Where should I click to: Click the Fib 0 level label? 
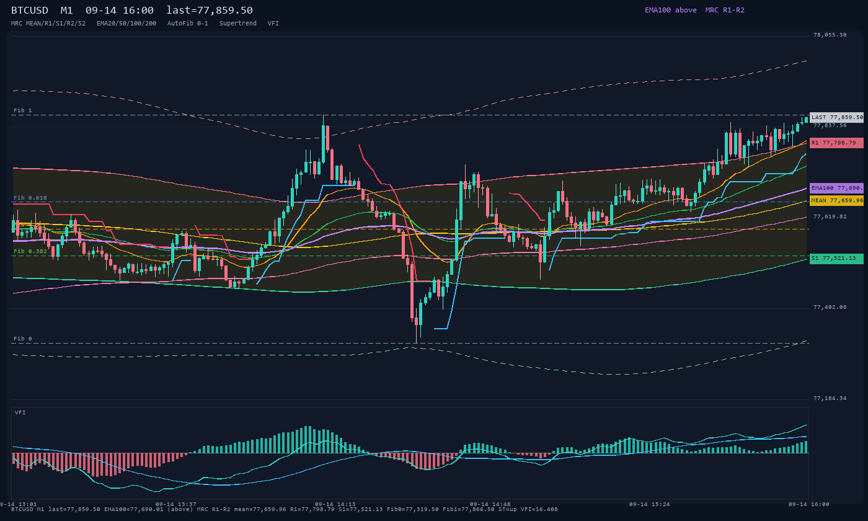(22, 339)
